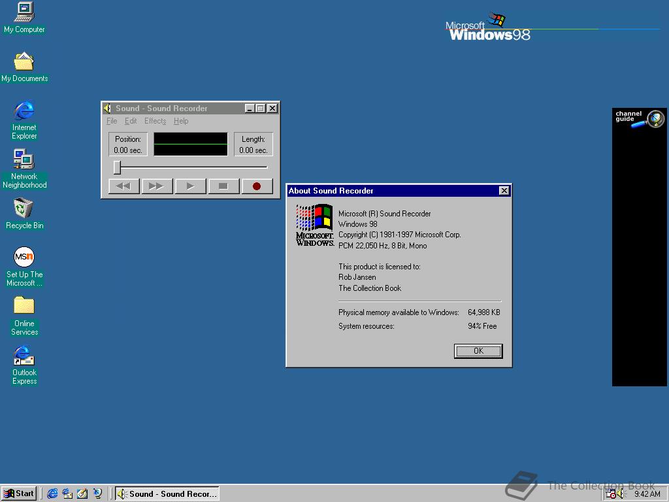Open the File menu in Sound Recorder
Image resolution: width=669 pixels, height=502 pixels.
112,121
